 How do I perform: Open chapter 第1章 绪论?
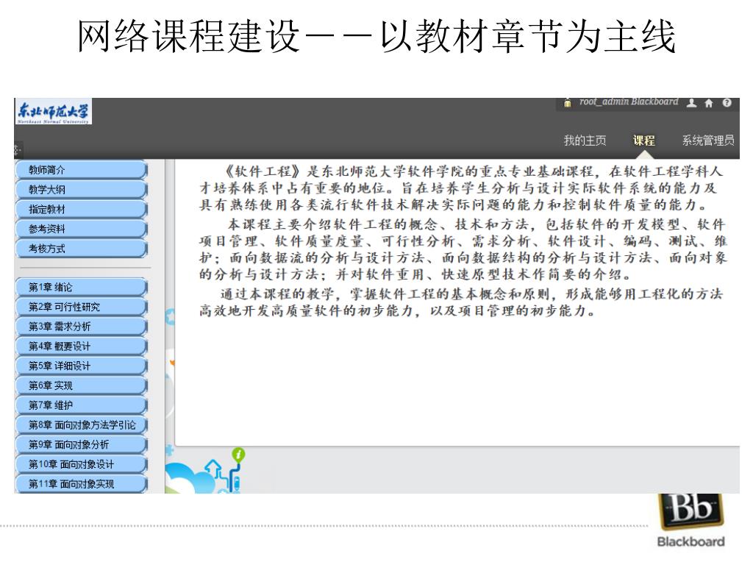click(x=81, y=288)
